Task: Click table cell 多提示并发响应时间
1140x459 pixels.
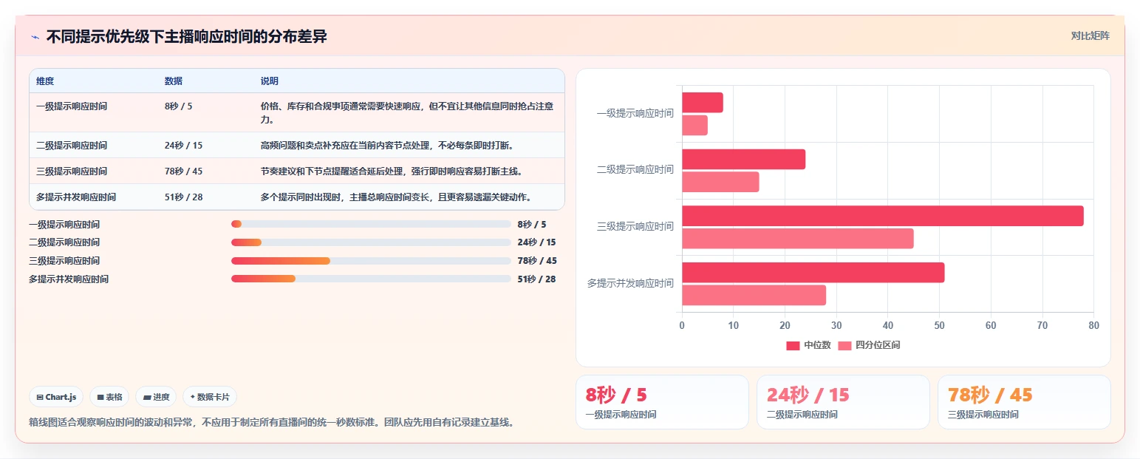Action: (76, 197)
